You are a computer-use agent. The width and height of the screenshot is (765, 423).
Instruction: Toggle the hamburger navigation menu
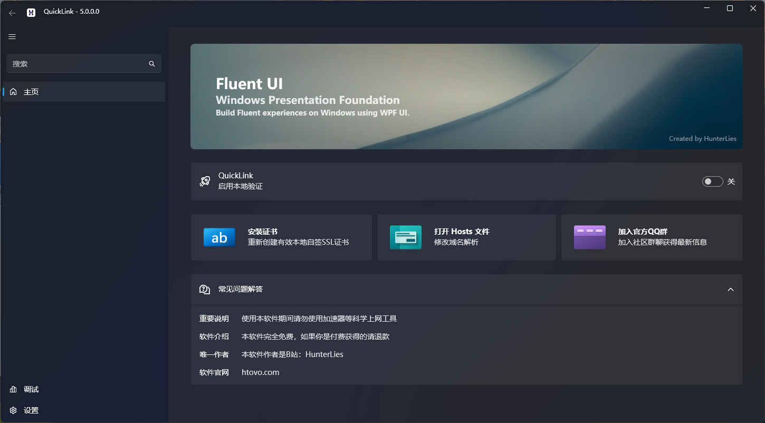coord(12,36)
